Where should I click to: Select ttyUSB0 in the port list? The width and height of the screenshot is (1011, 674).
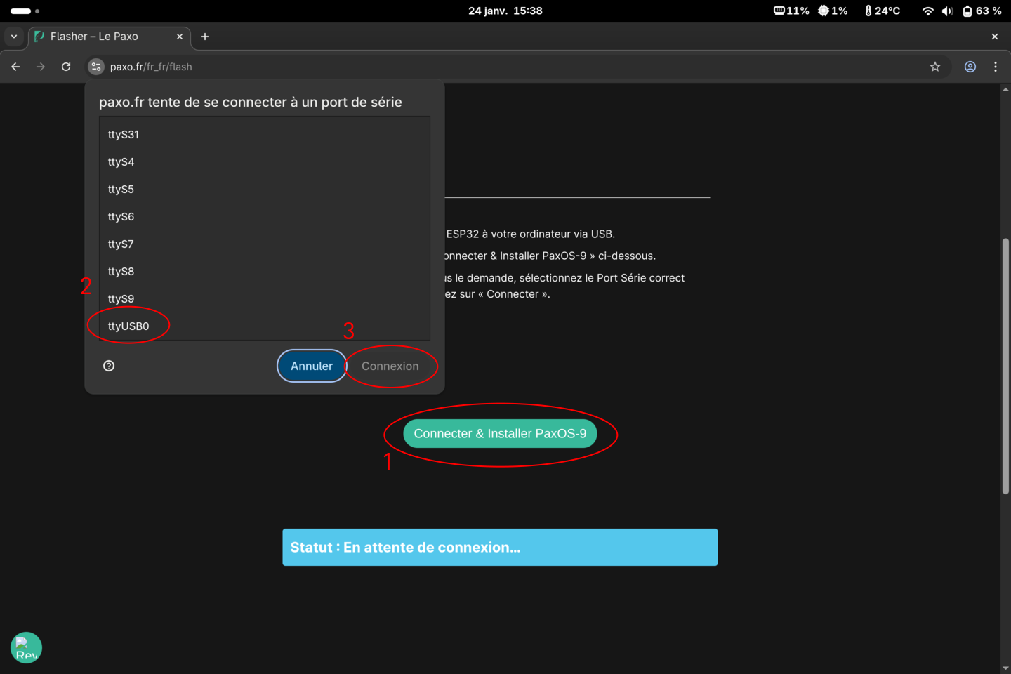pyautogui.click(x=128, y=325)
